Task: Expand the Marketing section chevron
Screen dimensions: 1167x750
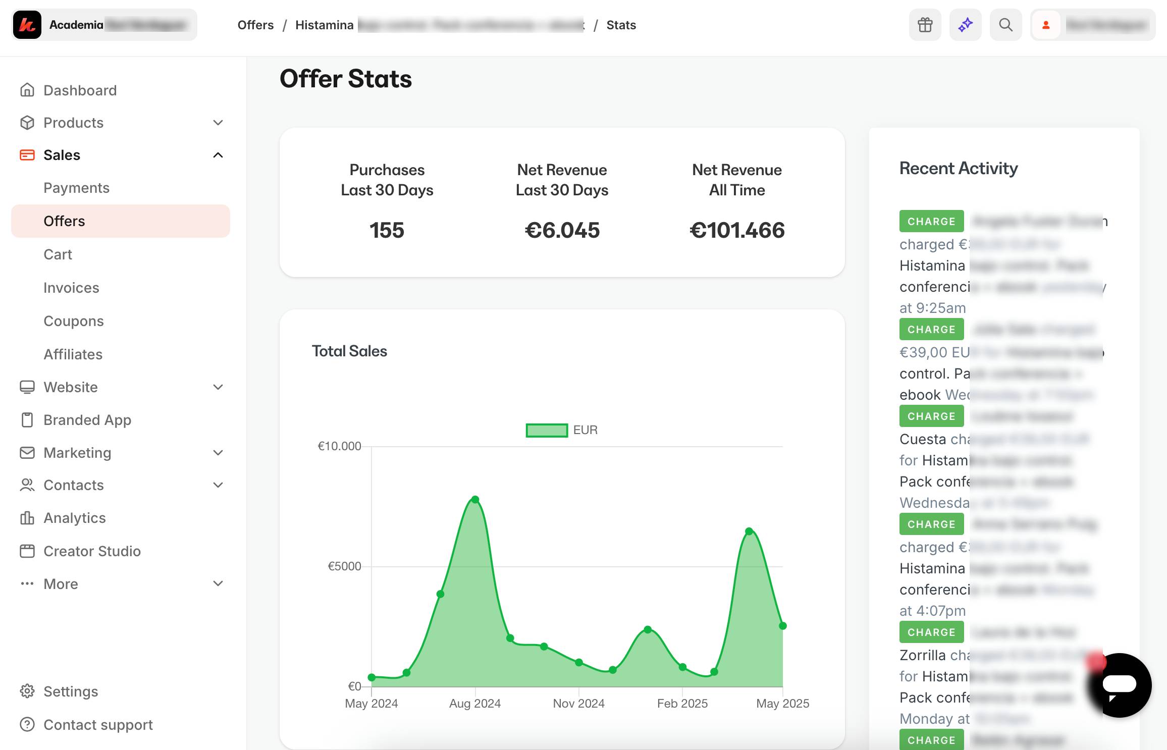Action: click(218, 453)
